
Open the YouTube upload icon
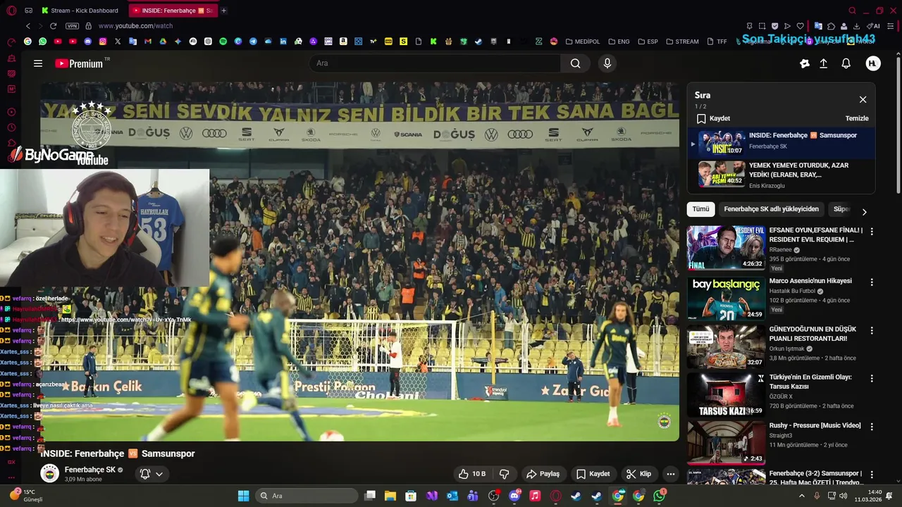pyautogui.click(x=823, y=63)
